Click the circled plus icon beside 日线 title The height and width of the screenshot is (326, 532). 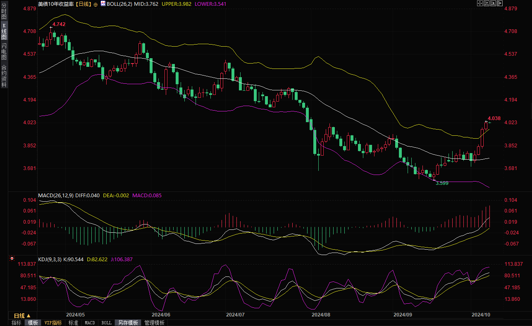pyautogui.click(x=96, y=4)
